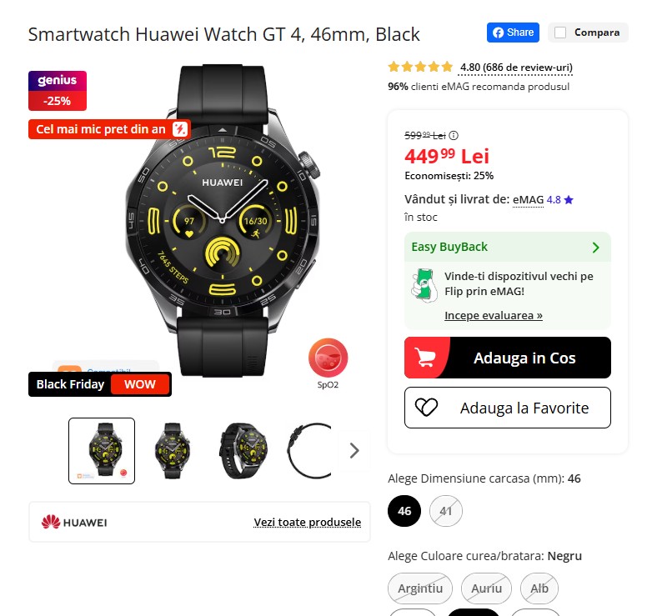Expand the Easy BuyBack chevron
The height and width of the screenshot is (616, 657).
coord(595,248)
